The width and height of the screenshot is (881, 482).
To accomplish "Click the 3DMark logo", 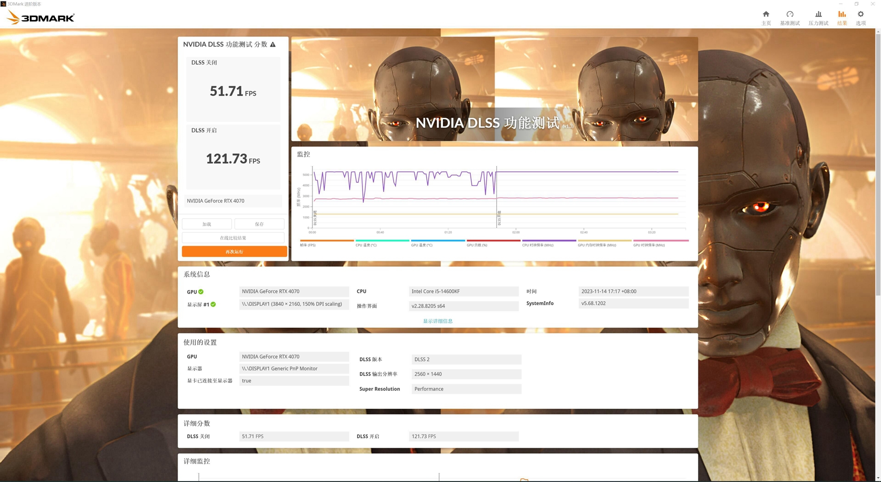I will point(41,18).
